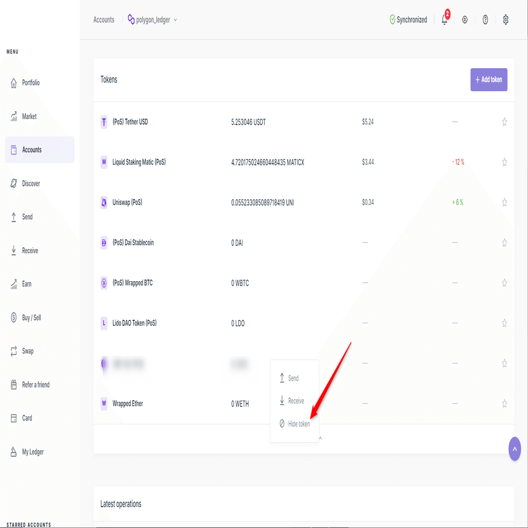The width and height of the screenshot is (528, 528).
Task: Choose Hide token in the context menu
Action: point(294,423)
